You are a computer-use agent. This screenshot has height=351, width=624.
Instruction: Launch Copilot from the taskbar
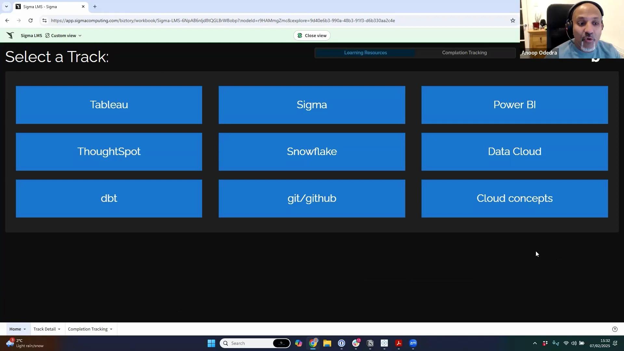click(299, 343)
